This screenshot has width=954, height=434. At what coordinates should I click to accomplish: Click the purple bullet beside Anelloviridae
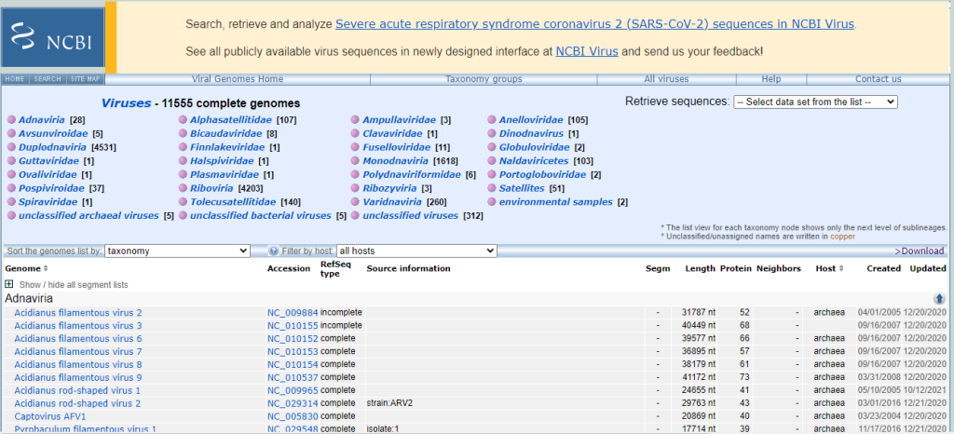pyautogui.click(x=492, y=120)
